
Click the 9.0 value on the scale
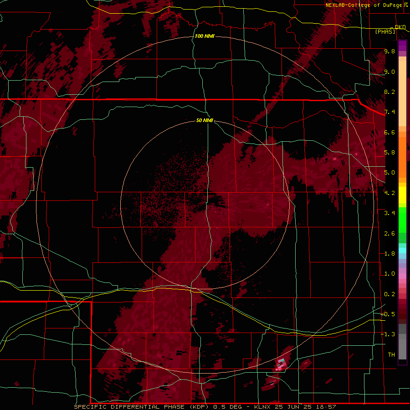point(389,72)
